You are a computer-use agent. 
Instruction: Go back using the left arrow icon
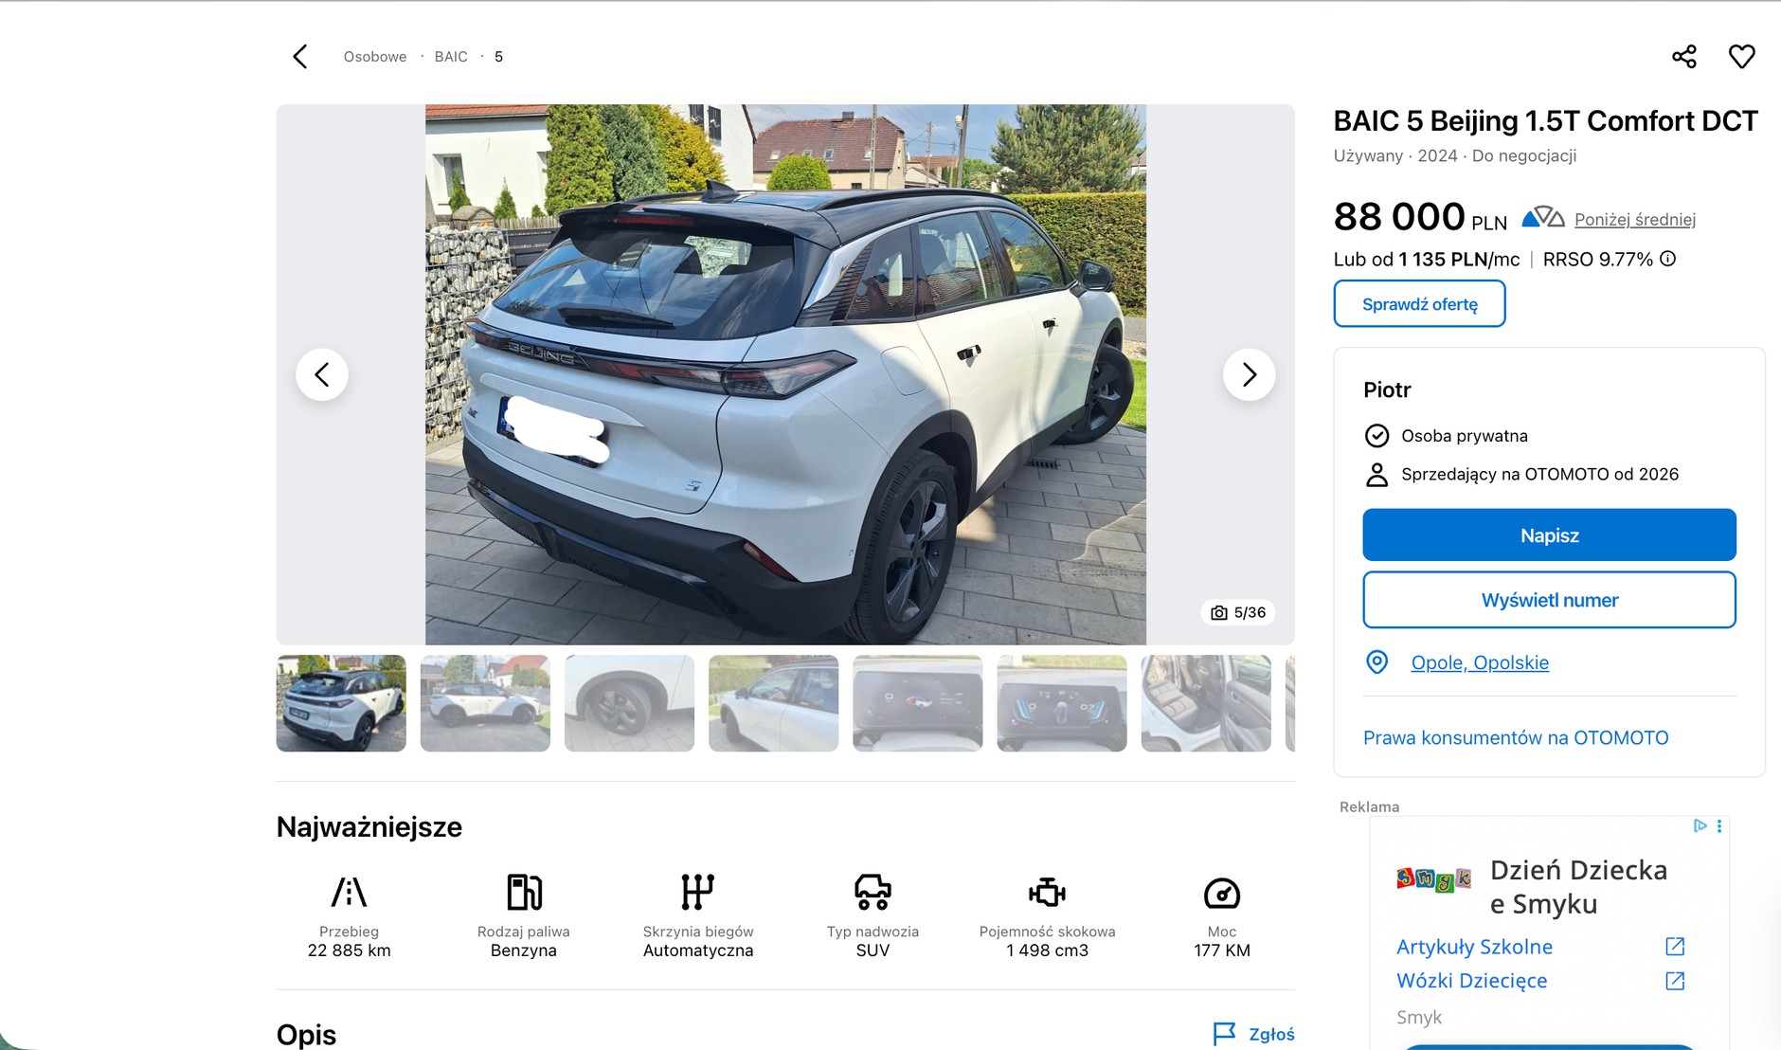[x=300, y=57]
